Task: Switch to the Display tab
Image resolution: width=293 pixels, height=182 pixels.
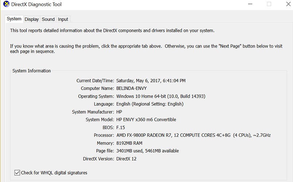Action: 32,19
